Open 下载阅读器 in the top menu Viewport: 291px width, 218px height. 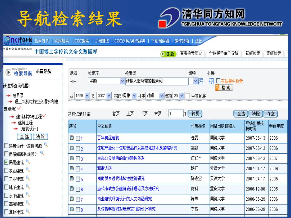pos(160,41)
